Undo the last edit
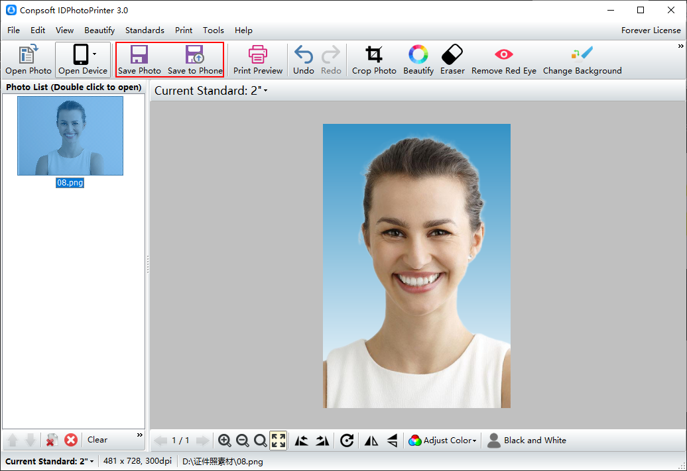The height and width of the screenshot is (471, 687). click(x=303, y=60)
